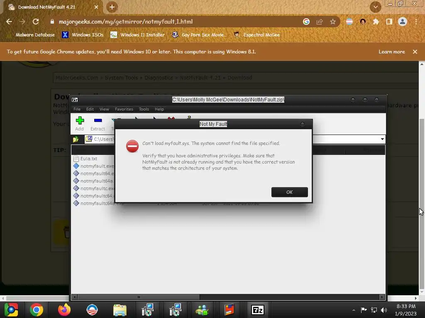Click the share page icon in Chrome

tap(320, 22)
